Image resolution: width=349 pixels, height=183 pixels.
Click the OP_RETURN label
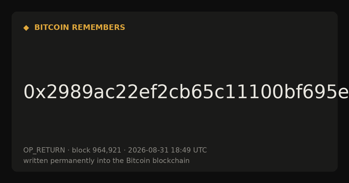[x=44, y=150]
